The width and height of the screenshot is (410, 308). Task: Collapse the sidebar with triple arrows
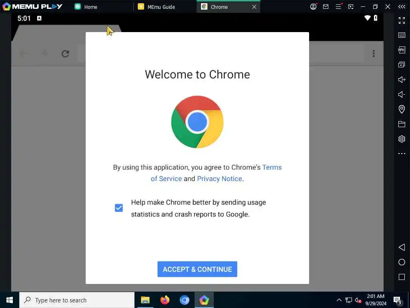pos(402,6)
